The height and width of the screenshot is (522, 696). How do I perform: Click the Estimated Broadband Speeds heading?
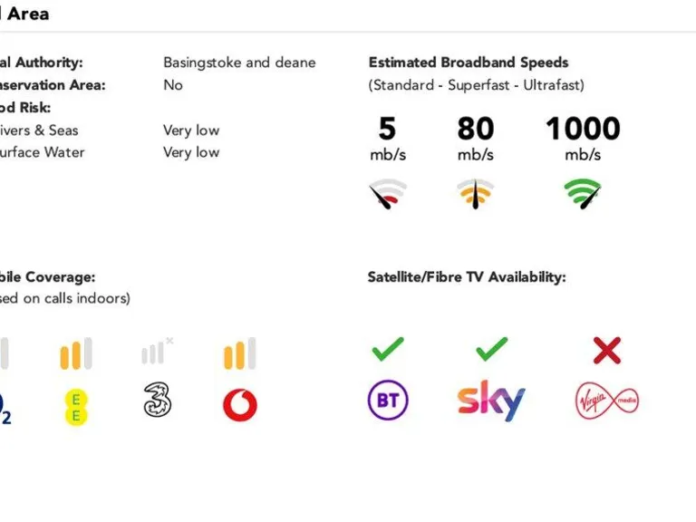469,63
